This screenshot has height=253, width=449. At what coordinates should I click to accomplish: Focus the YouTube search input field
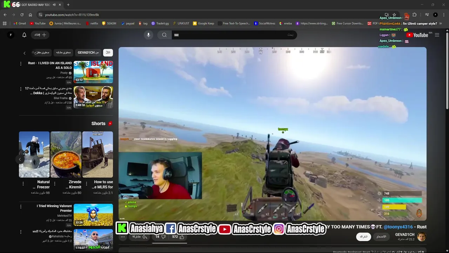pos(233,35)
